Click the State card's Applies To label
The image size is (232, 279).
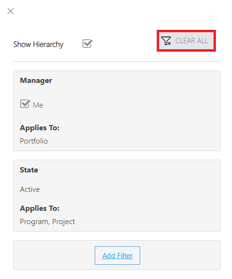tap(40, 208)
